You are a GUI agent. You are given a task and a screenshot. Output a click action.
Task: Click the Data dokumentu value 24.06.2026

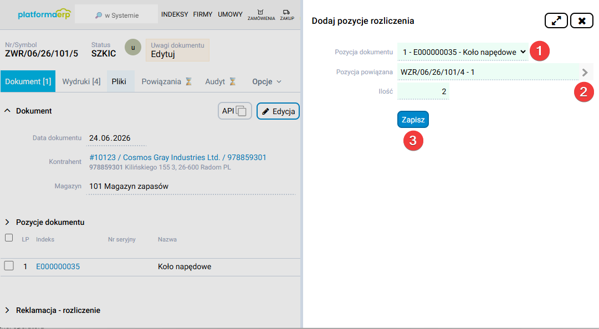(x=110, y=138)
